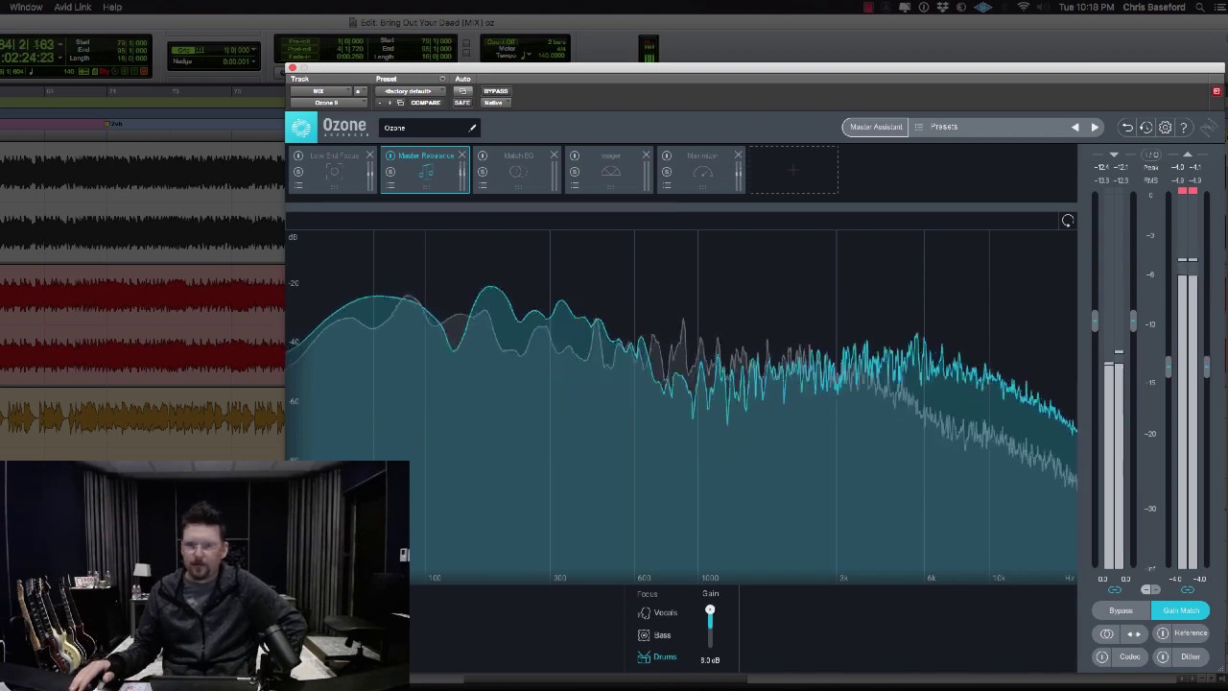Toggle the Gain Match button
The height and width of the screenshot is (691, 1228).
[x=1180, y=610]
